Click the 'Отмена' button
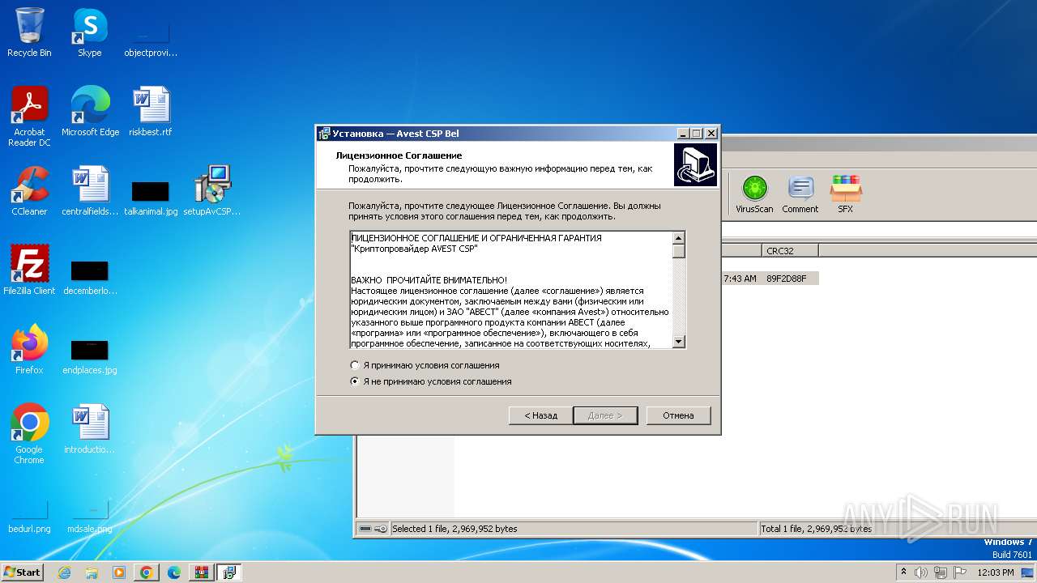 tap(678, 415)
